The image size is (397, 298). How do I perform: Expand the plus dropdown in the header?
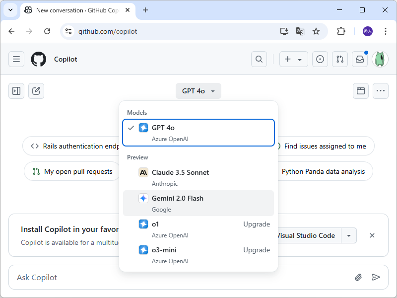299,59
